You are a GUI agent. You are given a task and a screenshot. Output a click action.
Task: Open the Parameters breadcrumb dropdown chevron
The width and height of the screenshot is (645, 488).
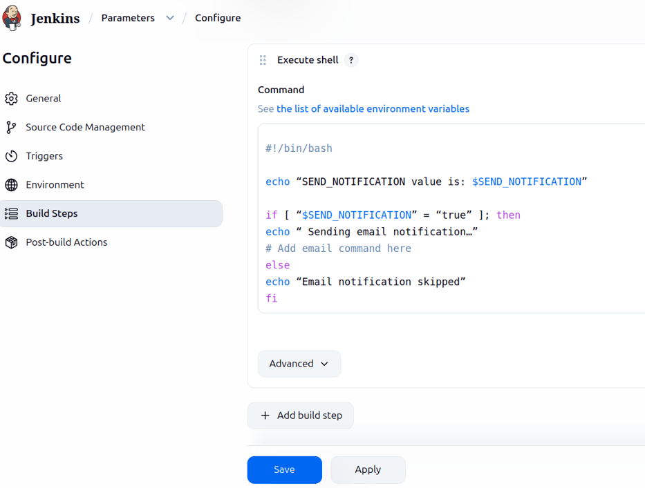pyautogui.click(x=170, y=18)
